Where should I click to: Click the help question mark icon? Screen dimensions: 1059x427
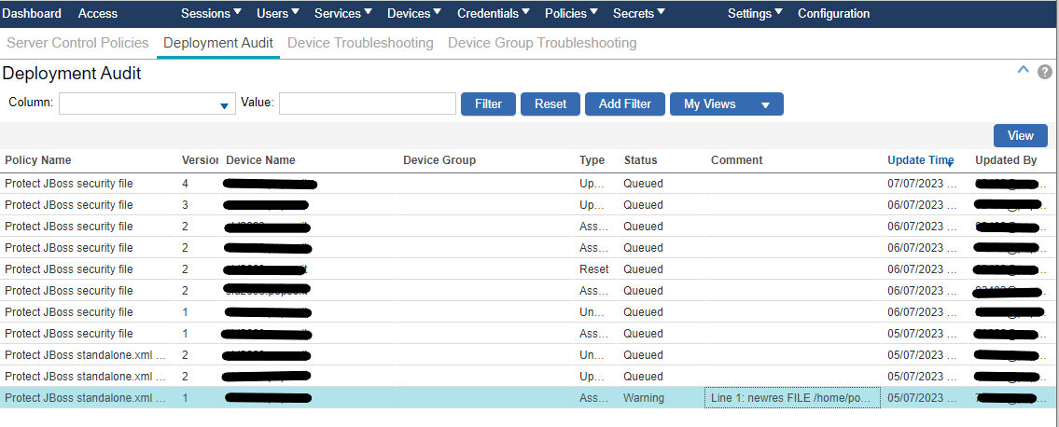(1045, 72)
